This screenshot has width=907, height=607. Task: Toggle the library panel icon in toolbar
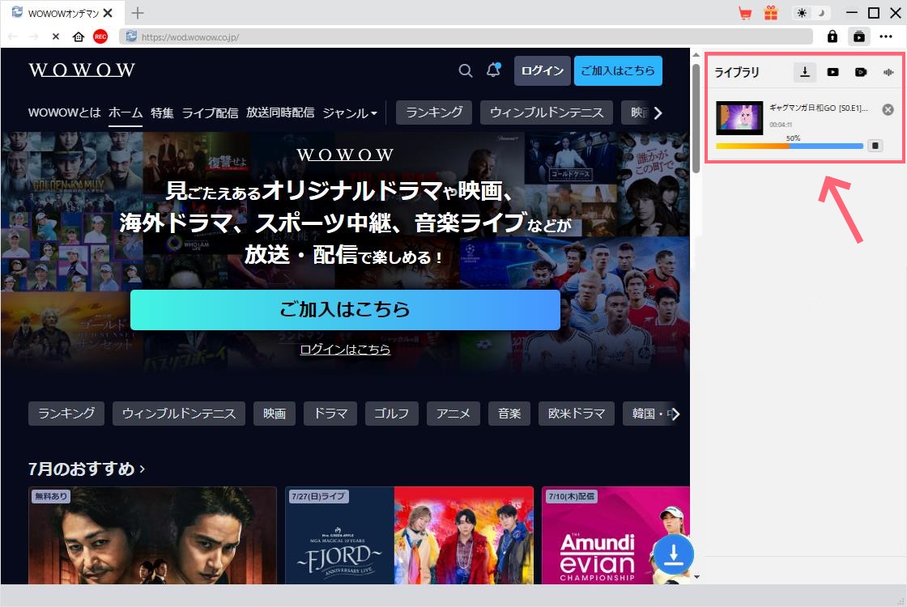click(x=858, y=36)
